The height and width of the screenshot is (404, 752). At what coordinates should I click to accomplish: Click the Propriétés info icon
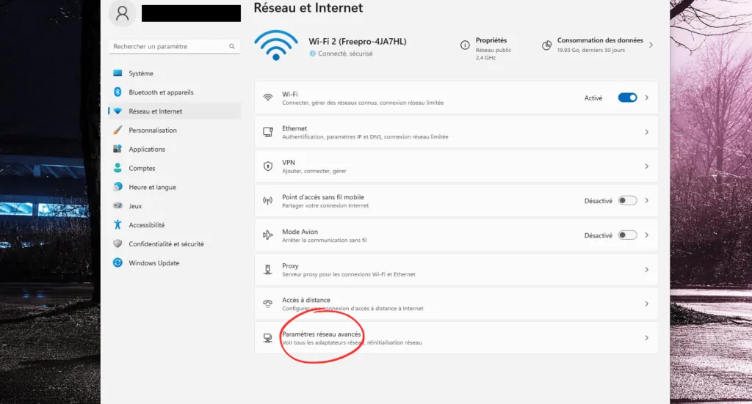465,45
